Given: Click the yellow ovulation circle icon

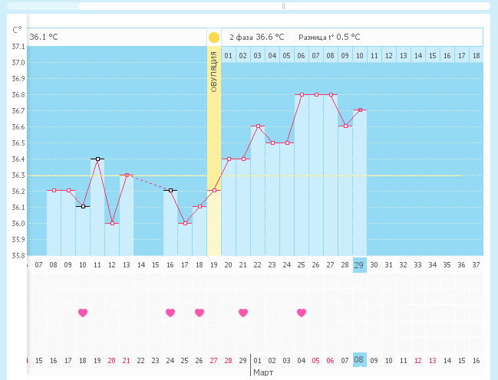Looking at the screenshot, I should pyautogui.click(x=213, y=37).
